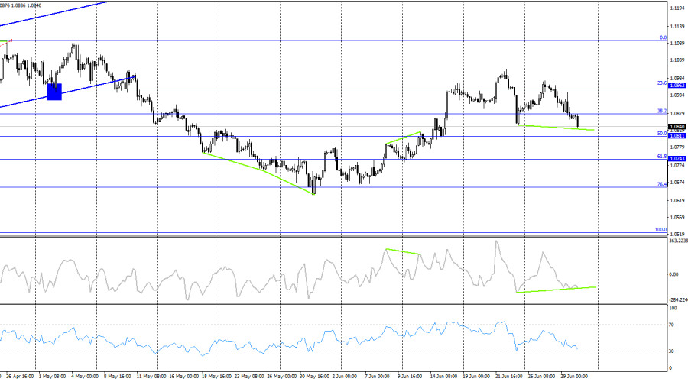Click the 1.0743 blue price tag
The height and width of the screenshot is (382, 688).
(677, 159)
